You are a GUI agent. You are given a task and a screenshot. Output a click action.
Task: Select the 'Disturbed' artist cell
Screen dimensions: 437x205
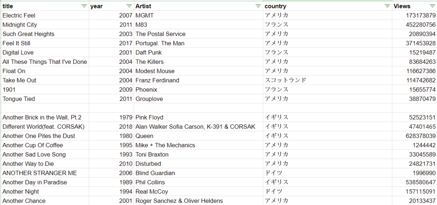(x=198, y=164)
